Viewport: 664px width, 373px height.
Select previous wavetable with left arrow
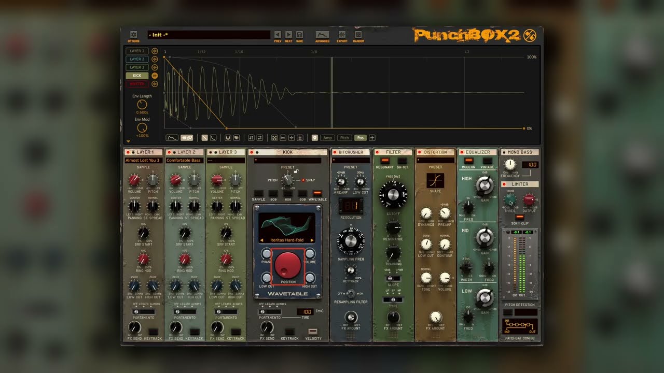pyautogui.click(x=262, y=240)
